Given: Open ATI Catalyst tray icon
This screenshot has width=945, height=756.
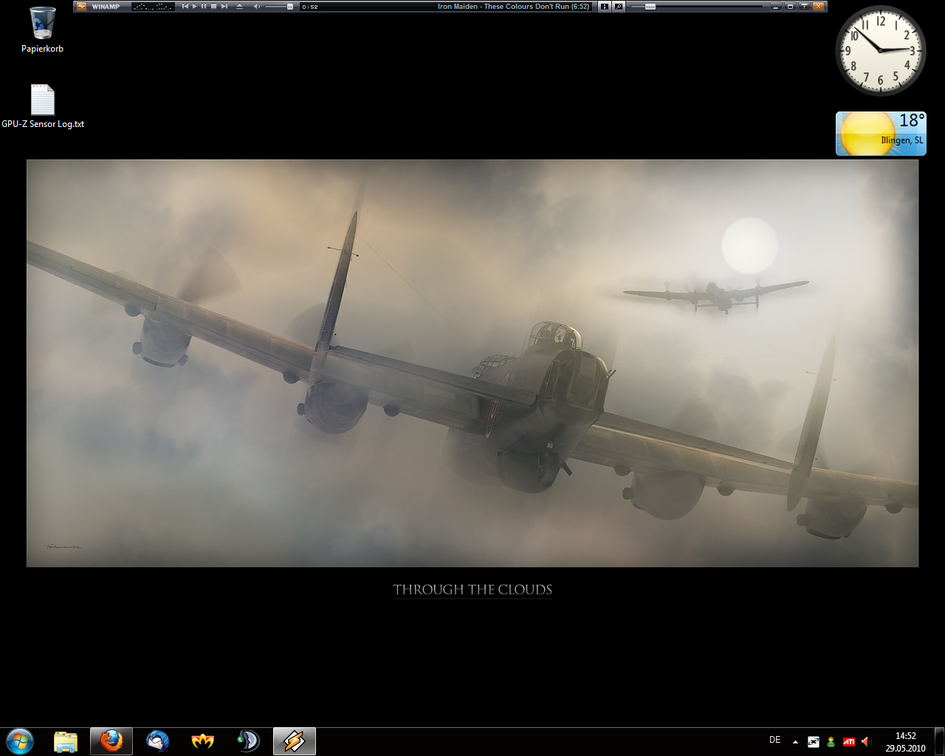Looking at the screenshot, I should [849, 742].
